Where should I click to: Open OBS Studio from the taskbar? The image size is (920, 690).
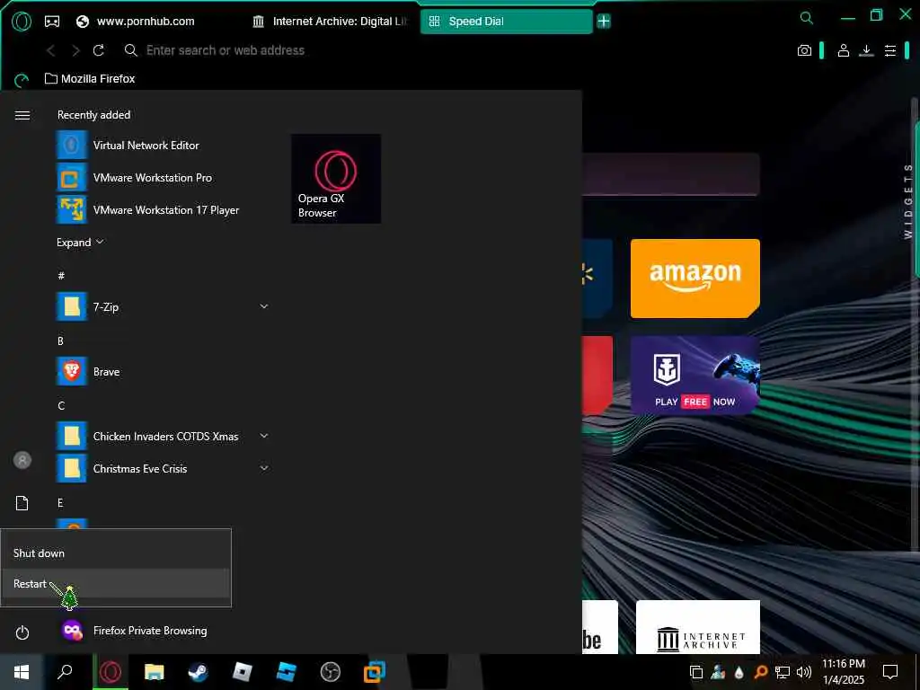pos(331,672)
